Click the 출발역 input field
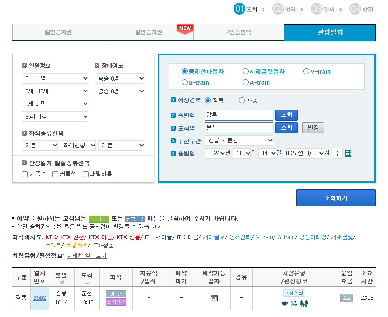The height and width of the screenshot is (317, 388). click(238, 115)
